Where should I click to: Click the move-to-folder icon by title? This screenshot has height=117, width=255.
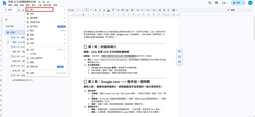(x=44, y=2)
